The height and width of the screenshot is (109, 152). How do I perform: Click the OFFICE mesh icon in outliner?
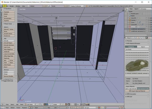130,27
